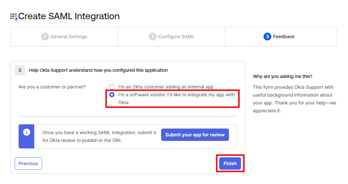Choose the Okta customer internal app radio button
Screen dimensions: 348x184
112,87
